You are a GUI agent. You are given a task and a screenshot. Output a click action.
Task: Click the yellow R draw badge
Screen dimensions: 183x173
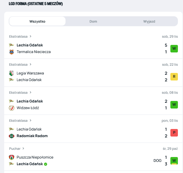pyautogui.click(x=174, y=77)
